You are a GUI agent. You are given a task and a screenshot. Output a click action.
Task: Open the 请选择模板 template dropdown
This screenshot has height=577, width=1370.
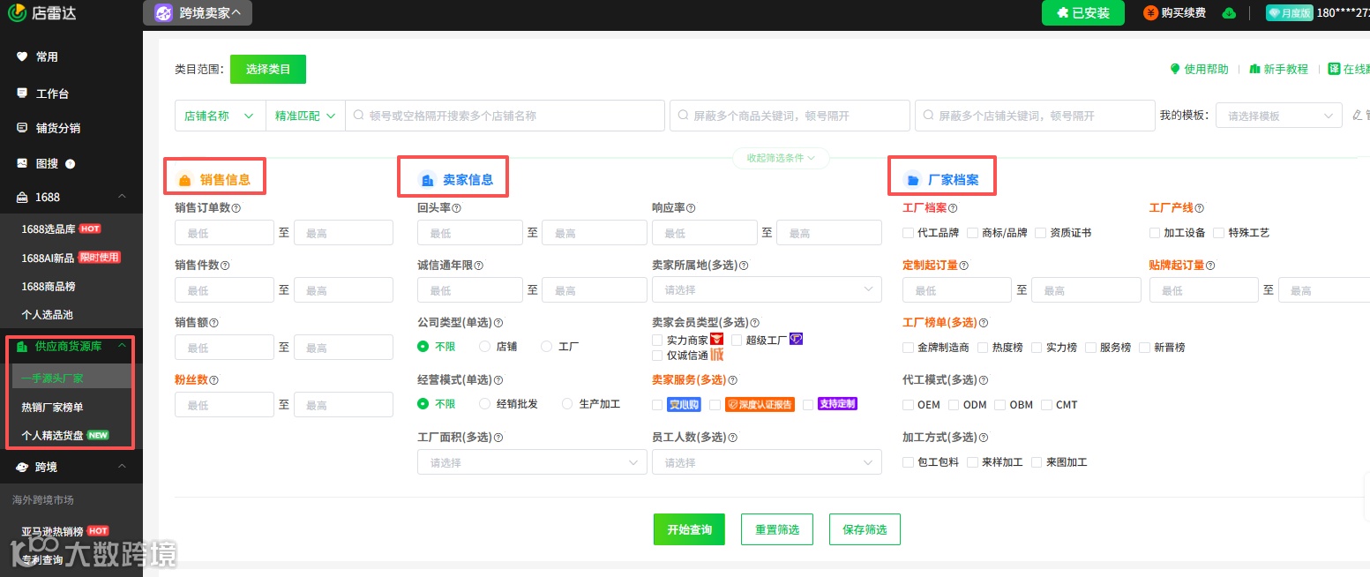click(x=1279, y=116)
